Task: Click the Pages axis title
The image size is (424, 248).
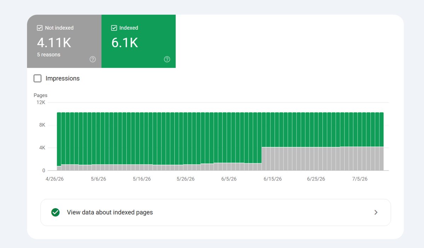Action: click(41, 95)
